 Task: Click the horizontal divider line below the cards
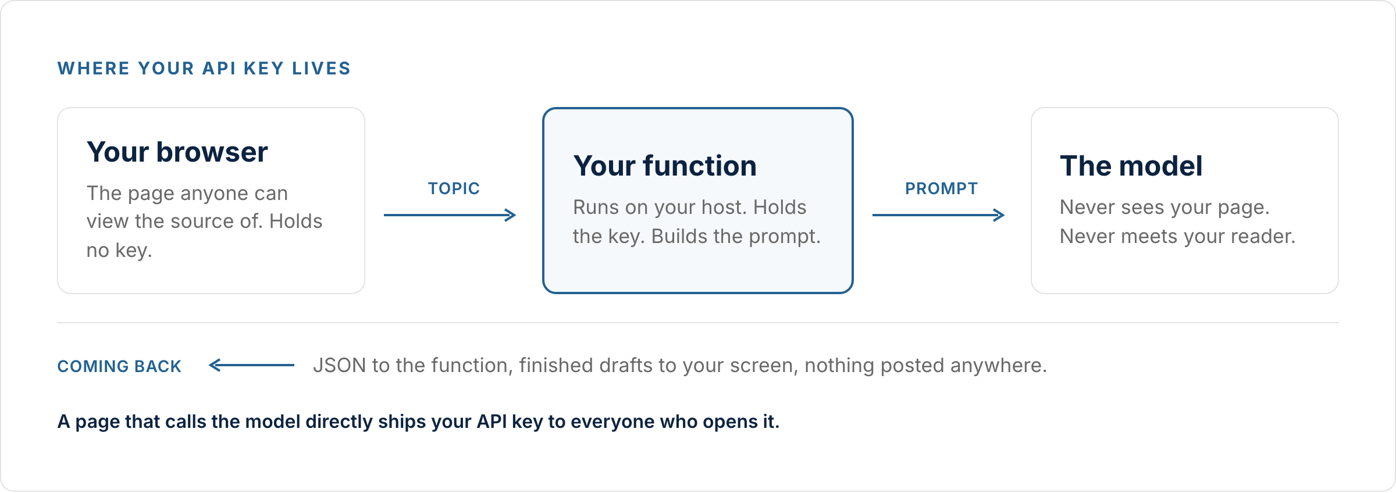(x=698, y=323)
